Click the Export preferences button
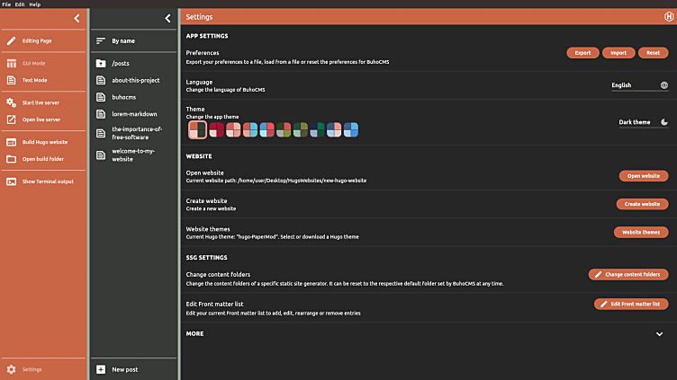This screenshot has height=380, width=677. pos(582,53)
